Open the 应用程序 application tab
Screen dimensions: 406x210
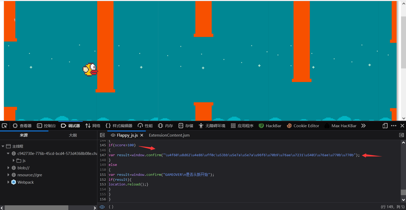[x=242, y=126]
